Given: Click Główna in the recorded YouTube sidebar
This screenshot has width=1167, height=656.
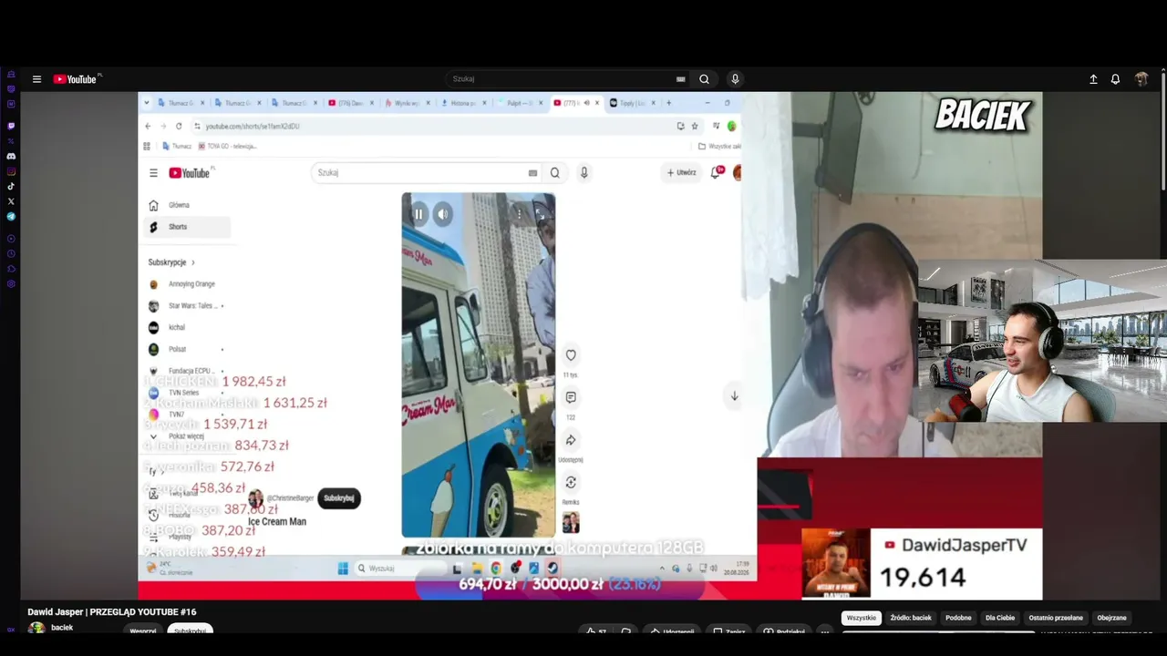Looking at the screenshot, I should pyautogui.click(x=186, y=205).
